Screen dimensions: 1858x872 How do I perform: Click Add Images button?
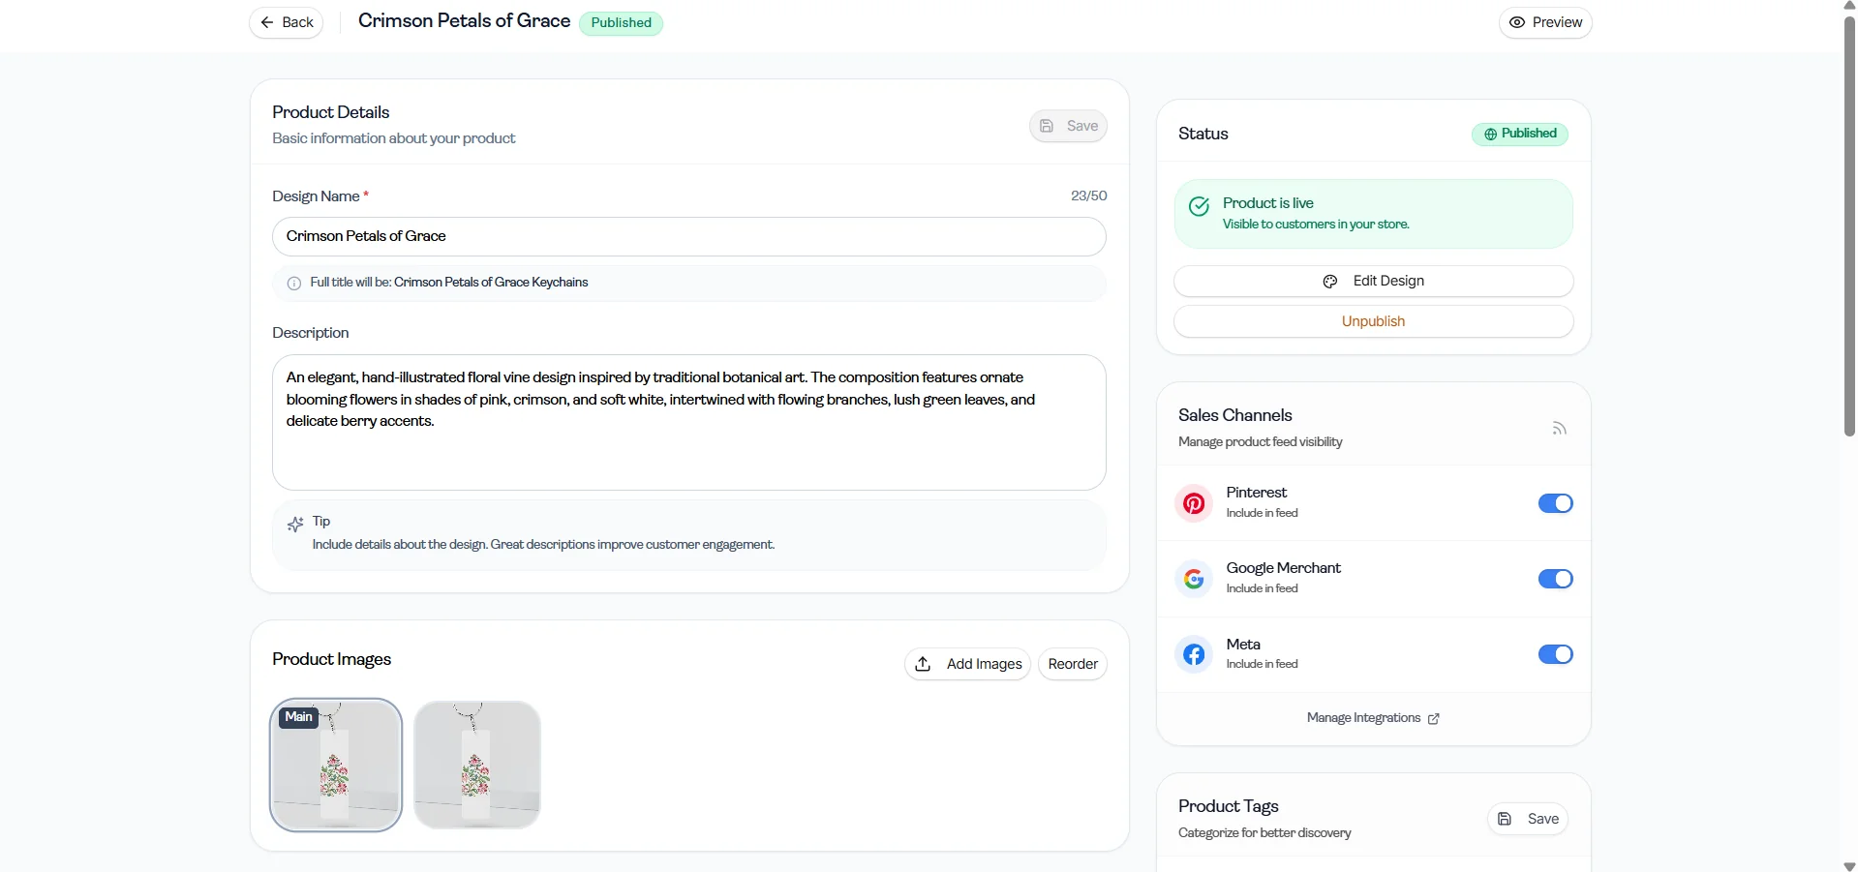pos(967,664)
